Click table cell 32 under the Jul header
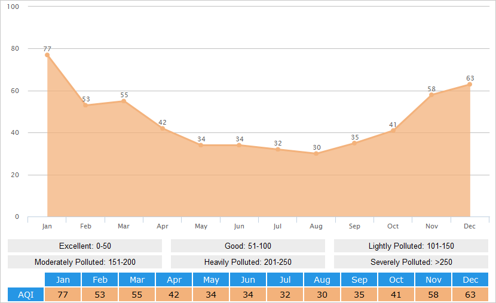The height and width of the screenshot is (303, 496). (284, 295)
